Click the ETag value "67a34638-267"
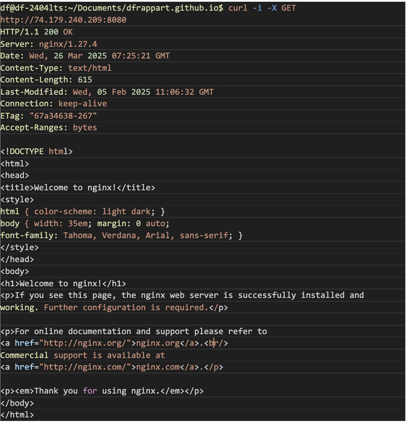 (x=63, y=116)
